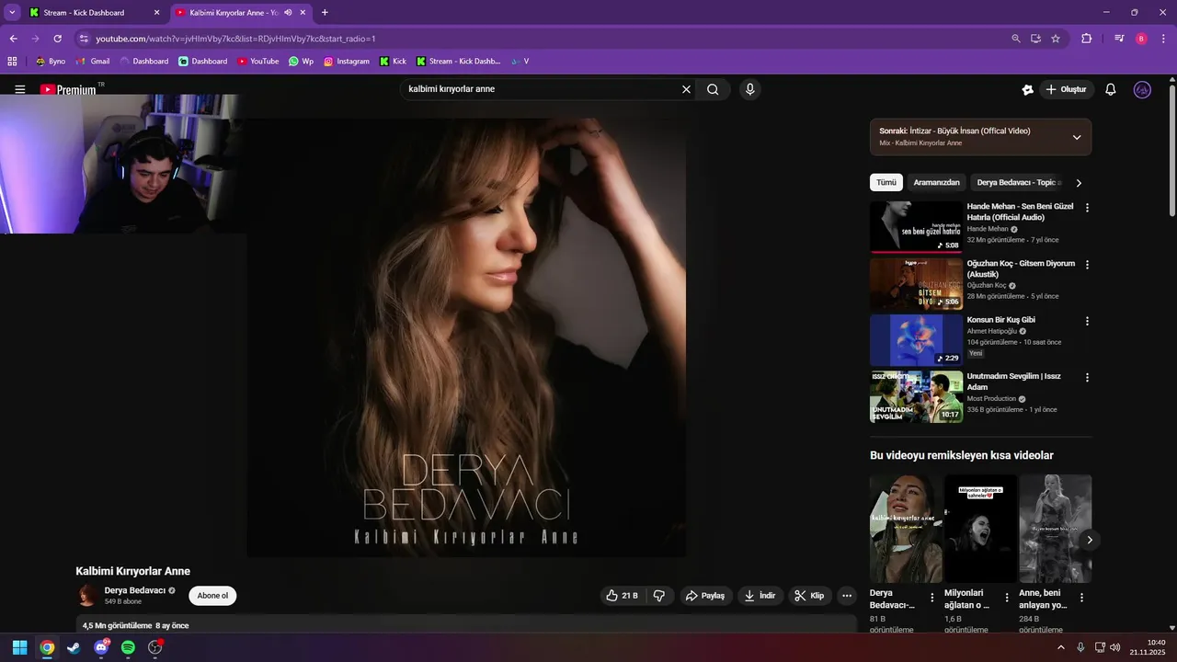Screen dimensions: 1177x662
Task: Like the video with the thumbs-up button
Action: pos(621,596)
